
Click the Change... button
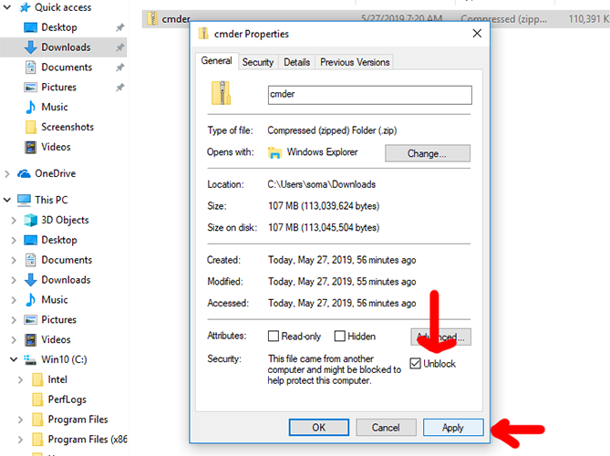428,153
